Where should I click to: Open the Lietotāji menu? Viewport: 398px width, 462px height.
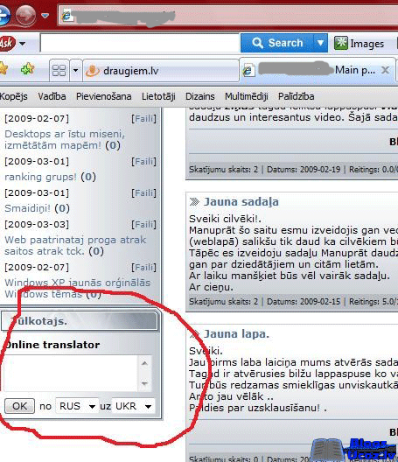coord(158,96)
